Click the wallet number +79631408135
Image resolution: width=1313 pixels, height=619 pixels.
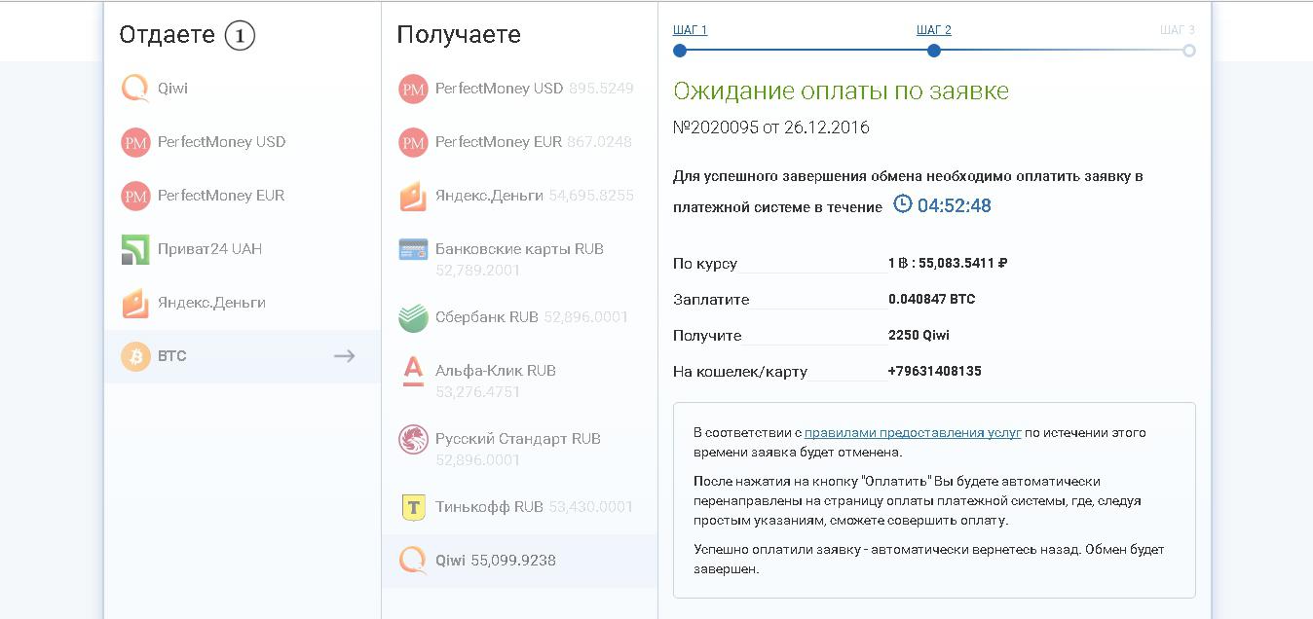click(x=935, y=371)
